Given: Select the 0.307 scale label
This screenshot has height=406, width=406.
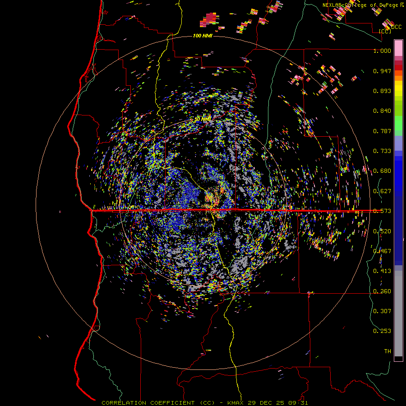Looking at the screenshot, I should [382, 311].
